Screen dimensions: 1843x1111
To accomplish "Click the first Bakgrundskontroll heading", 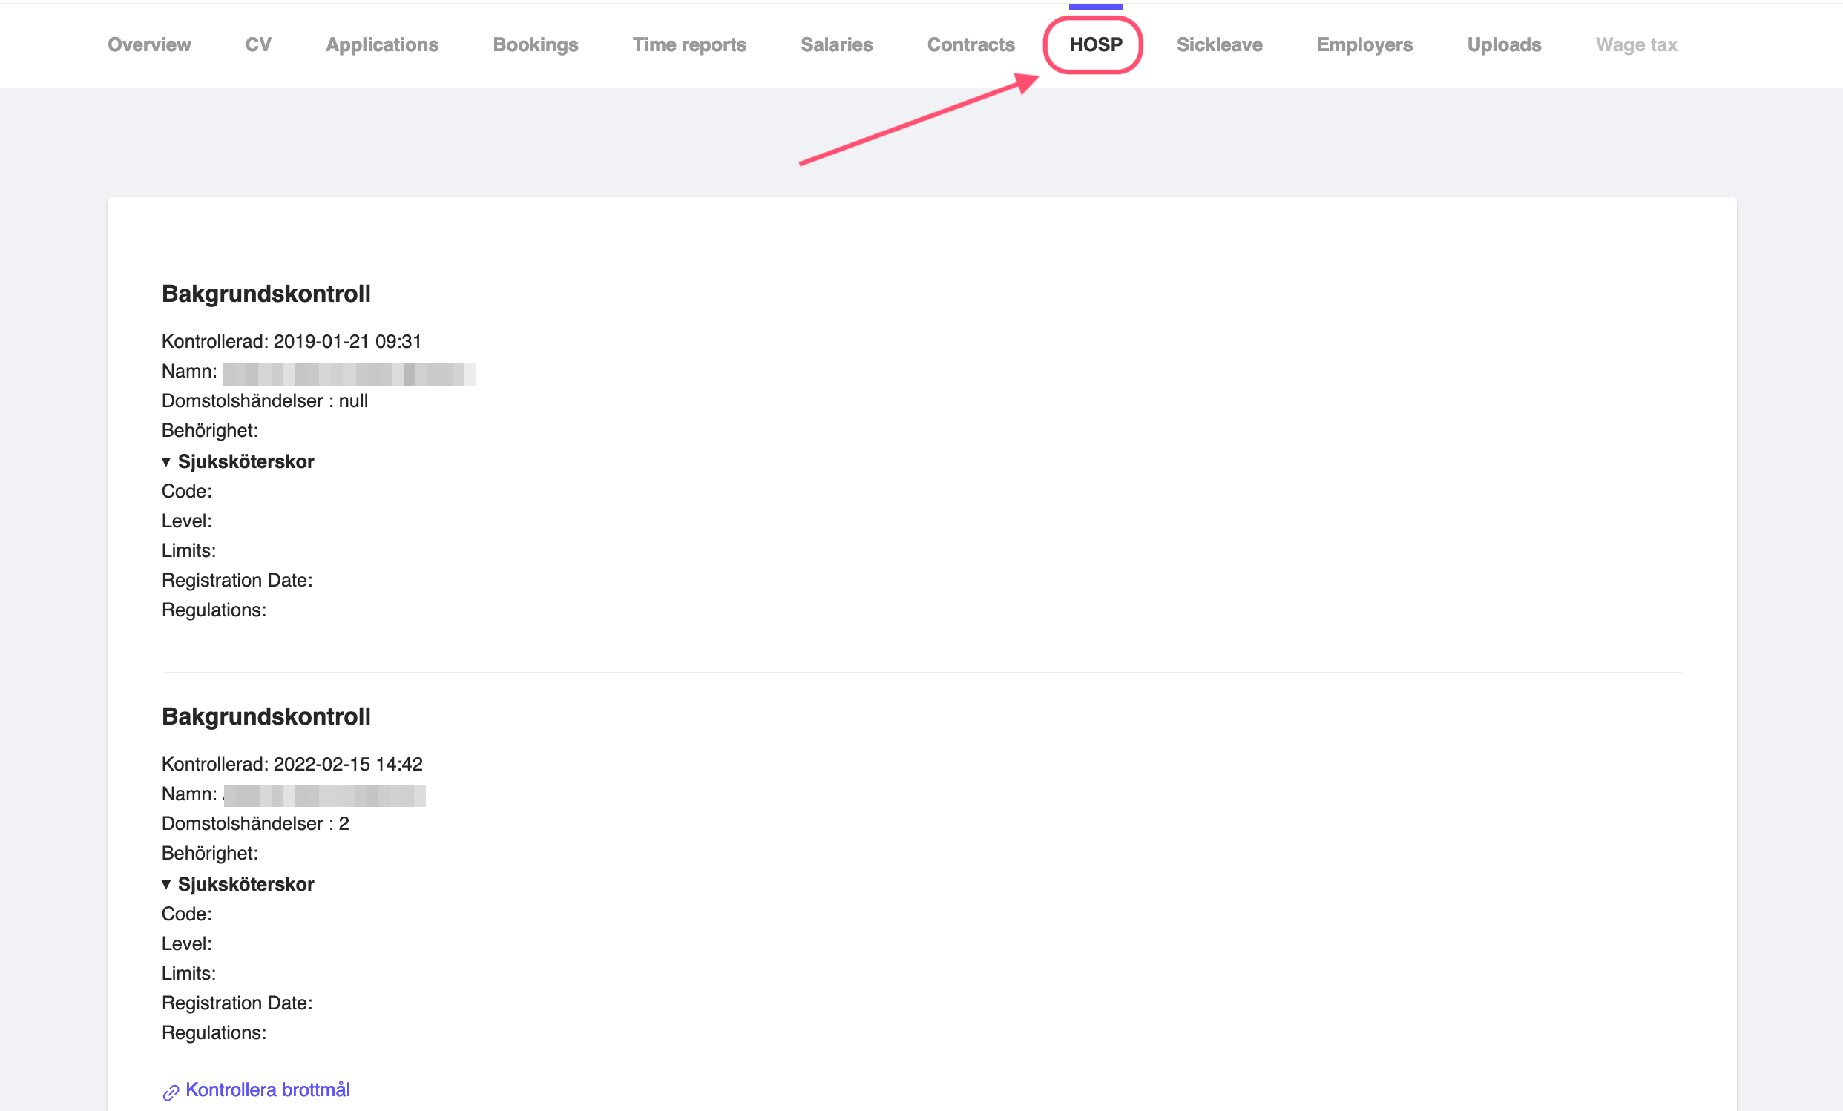I will pos(266,294).
